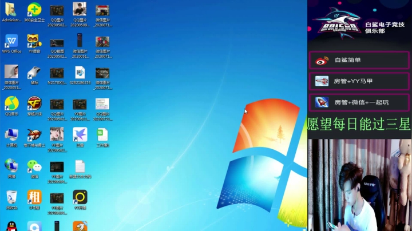Click the streamer webcam feed
This screenshot has width=412, height=231.
click(360, 185)
